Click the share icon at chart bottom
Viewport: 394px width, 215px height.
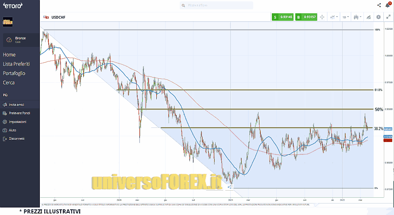229,187
